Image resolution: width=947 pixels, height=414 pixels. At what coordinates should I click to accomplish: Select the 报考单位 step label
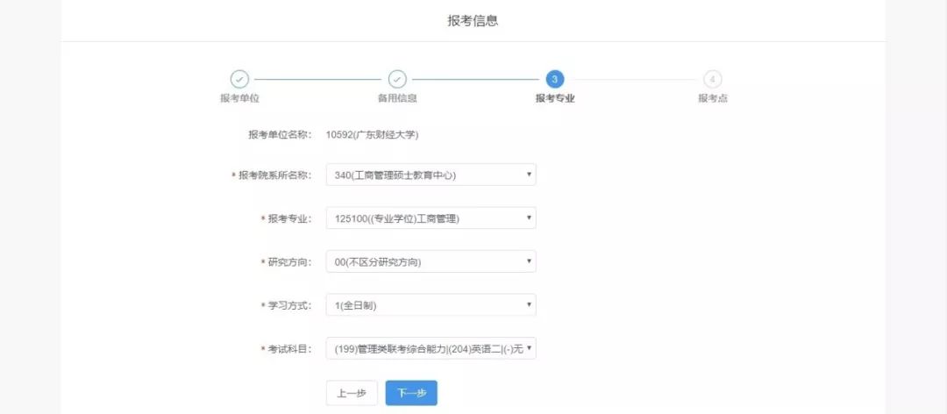[x=239, y=98]
